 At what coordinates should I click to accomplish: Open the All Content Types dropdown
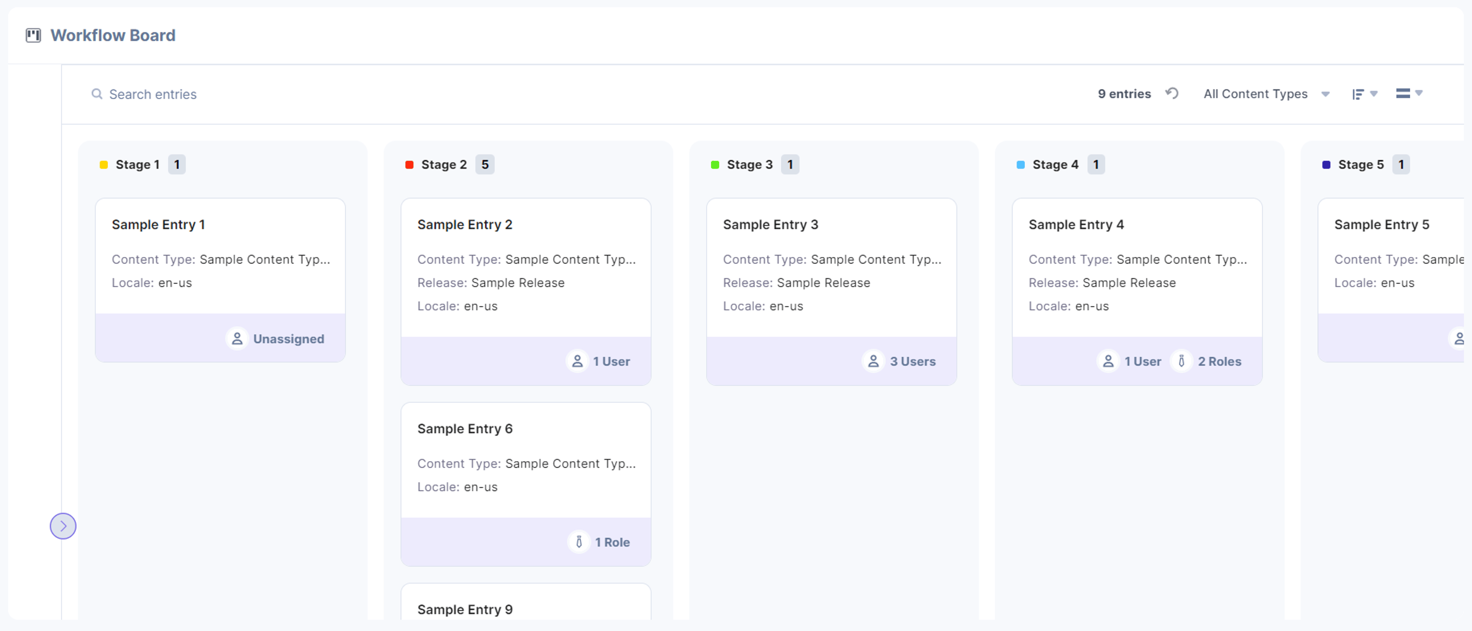tap(1266, 93)
